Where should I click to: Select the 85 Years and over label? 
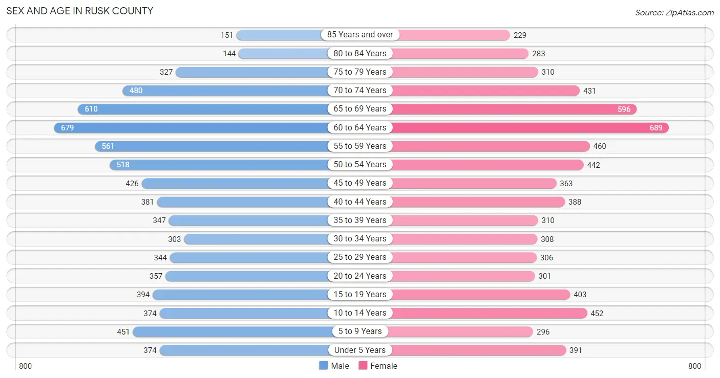pos(360,35)
